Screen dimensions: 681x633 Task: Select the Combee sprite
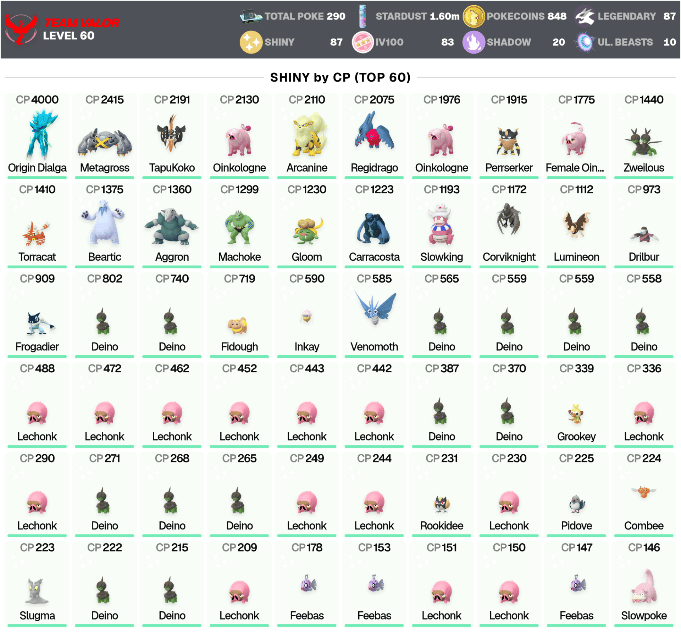click(644, 492)
